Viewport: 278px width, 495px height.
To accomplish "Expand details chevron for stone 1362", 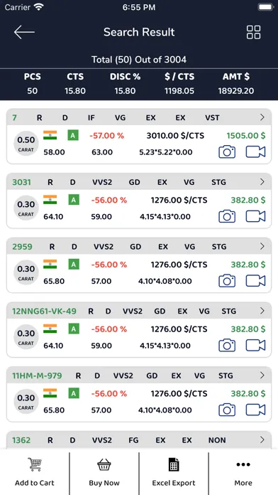I will (x=262, y=440).
